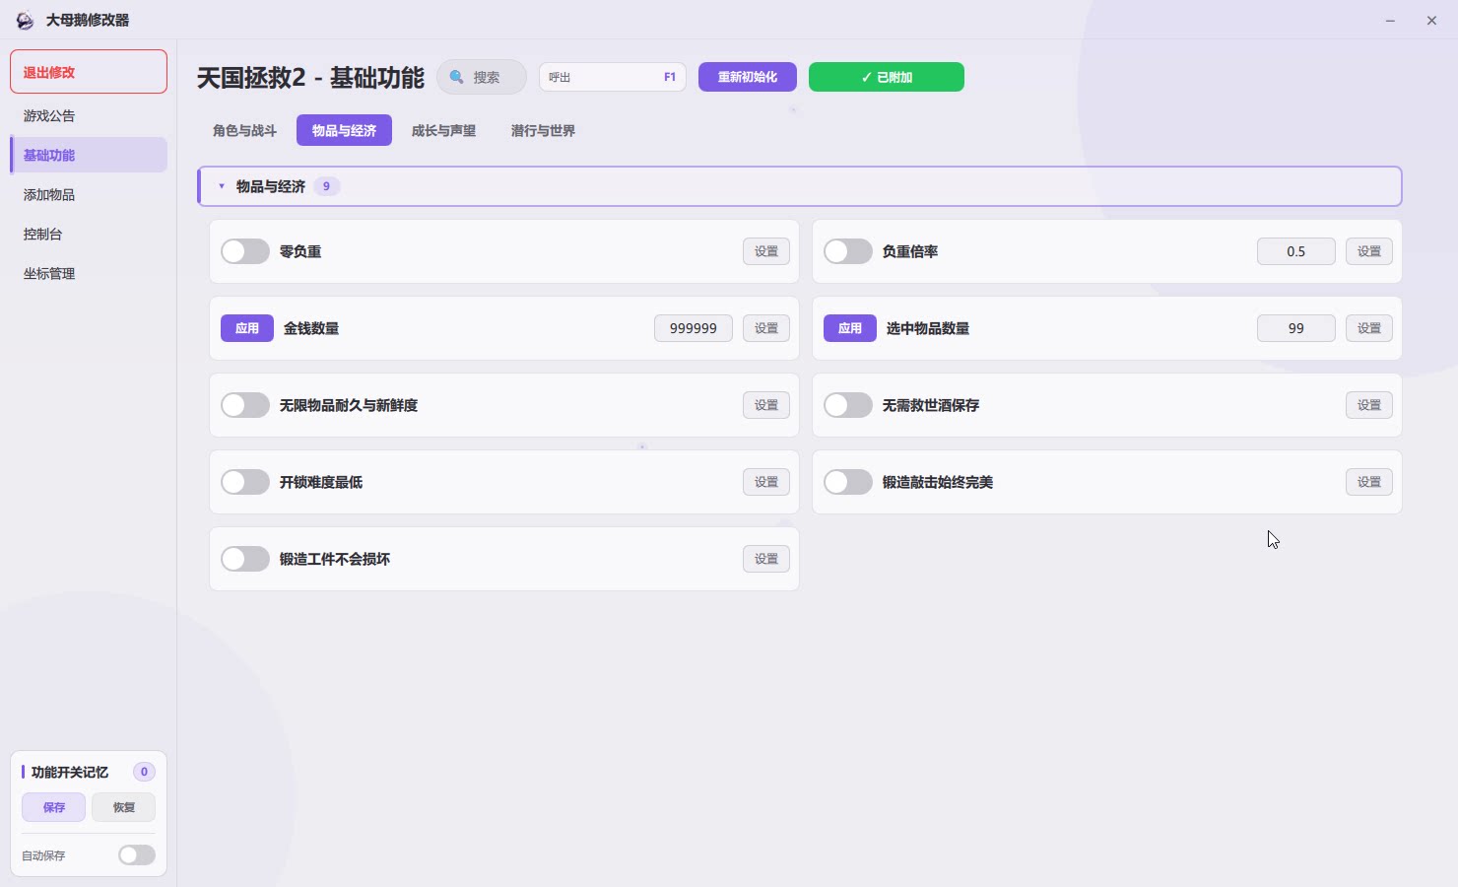This screenshot has width=1458, height=887.
Task: Enable the 自动保存 switch
Action: (x=137, y=854)
